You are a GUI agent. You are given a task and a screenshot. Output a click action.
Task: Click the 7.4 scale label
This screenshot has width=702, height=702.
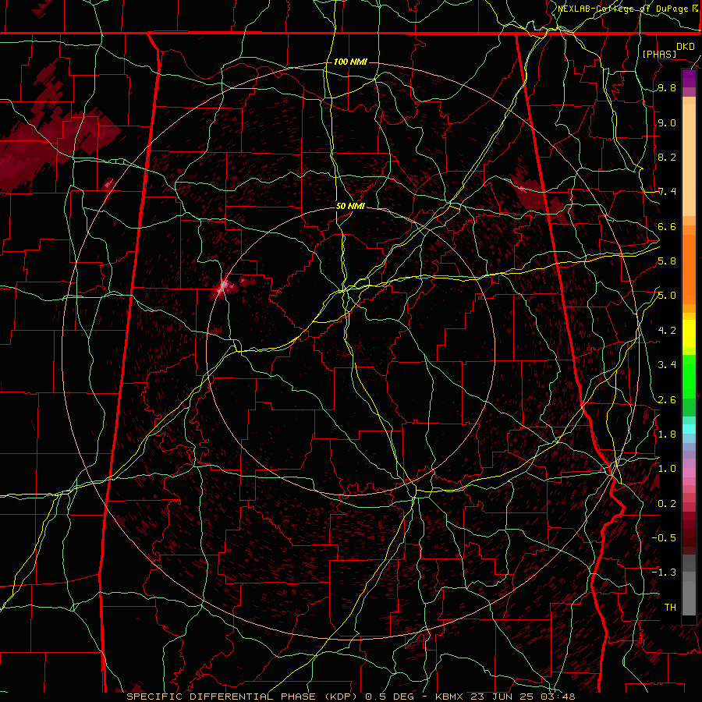coord(667,192)
